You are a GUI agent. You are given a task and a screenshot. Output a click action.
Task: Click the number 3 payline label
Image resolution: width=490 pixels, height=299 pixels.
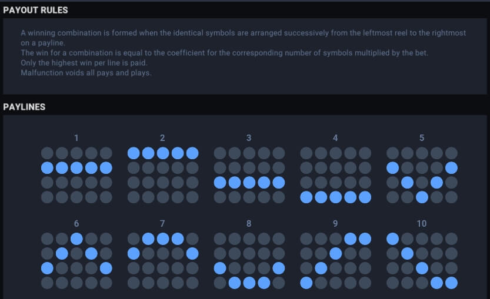[x=249, y=138]
